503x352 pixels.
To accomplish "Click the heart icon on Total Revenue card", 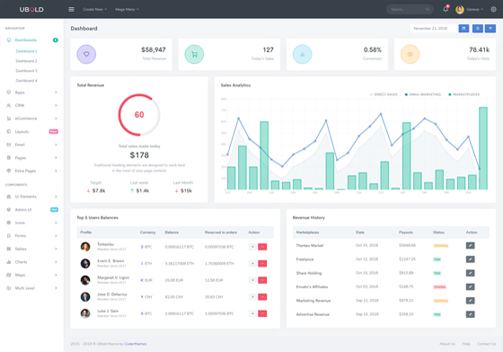I will click(86, 54).
